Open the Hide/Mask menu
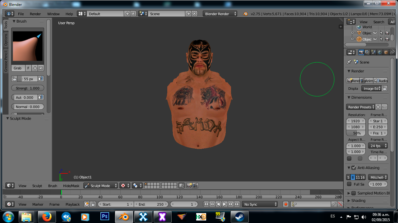The height and width of the screenshot is (223, 398). coord(71,186)
